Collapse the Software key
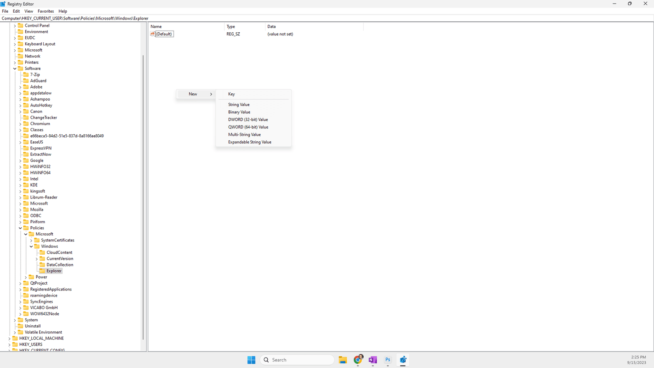The height and width of the screenshot is (368, 654). [15, 68]
